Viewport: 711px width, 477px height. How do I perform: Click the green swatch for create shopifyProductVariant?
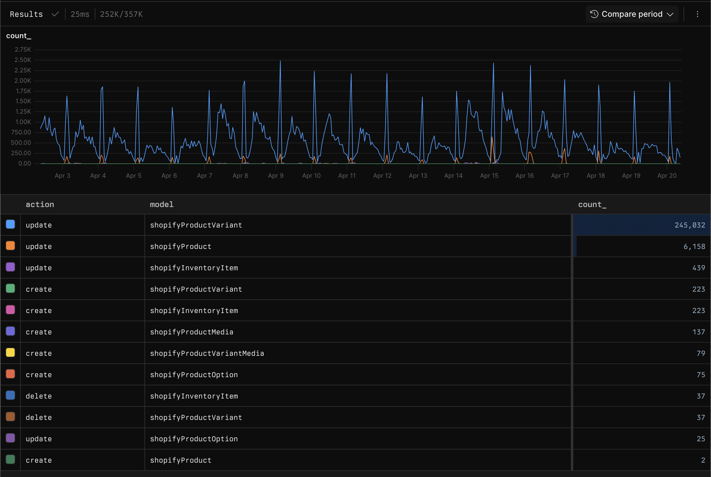[10, 289]
